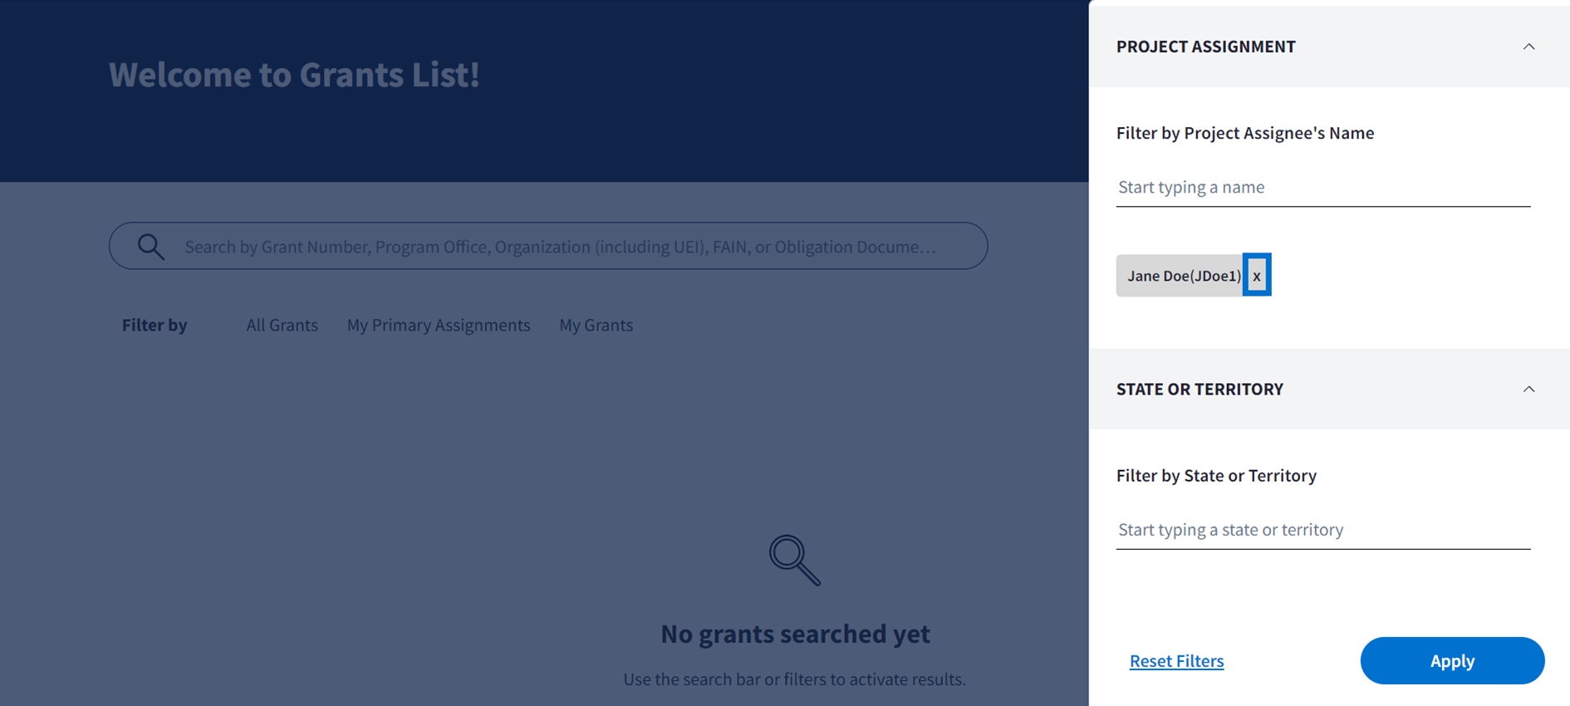
Task: Collapse the State or Territory section chevron
Action: [x=1528, y=390]
